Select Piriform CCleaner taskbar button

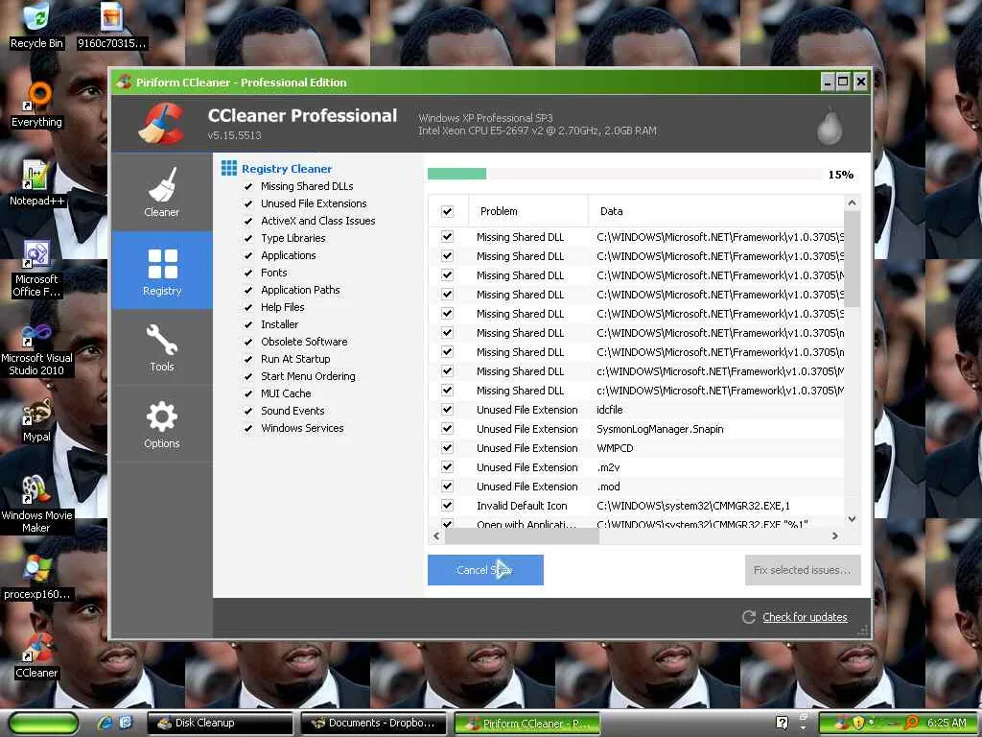(527, 724)
